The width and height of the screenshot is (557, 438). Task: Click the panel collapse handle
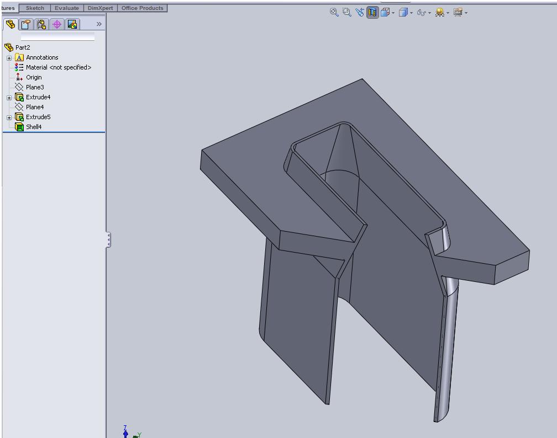click(x=108, y=240)
